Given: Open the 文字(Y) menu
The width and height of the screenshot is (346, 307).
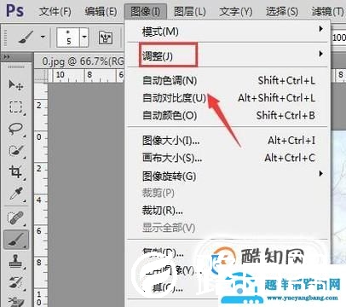Looking at the screenshot, I should pos(236,12).
